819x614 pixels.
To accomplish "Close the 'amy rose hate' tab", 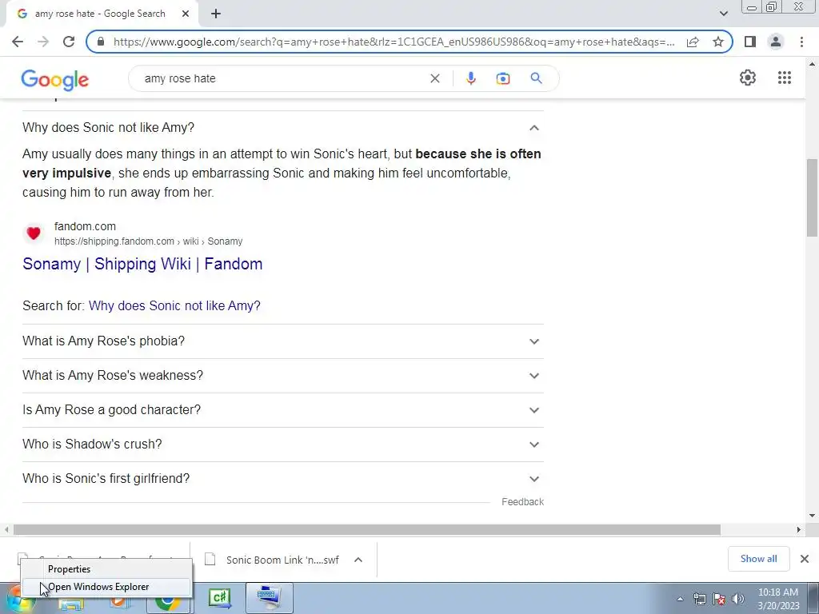I will pyautogui.click(x=186, y=14).
